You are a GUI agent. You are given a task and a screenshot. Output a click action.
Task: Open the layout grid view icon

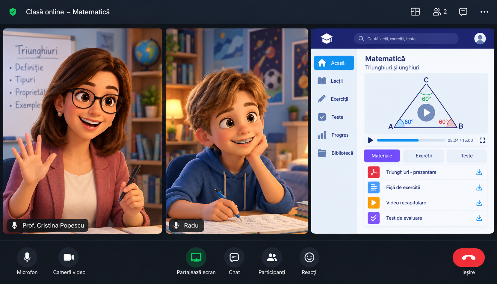tap(415, 12)
